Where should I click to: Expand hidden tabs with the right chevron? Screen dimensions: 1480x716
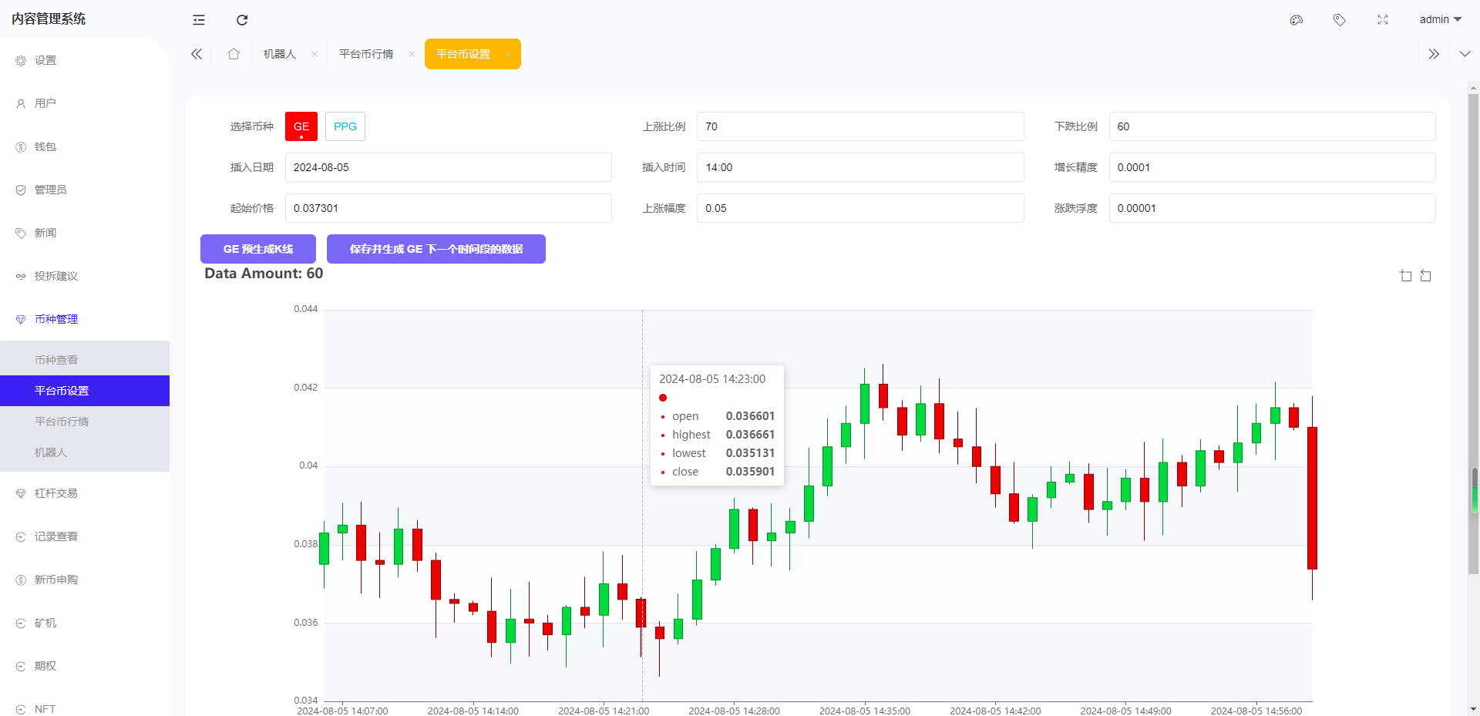click(1434, 54)
